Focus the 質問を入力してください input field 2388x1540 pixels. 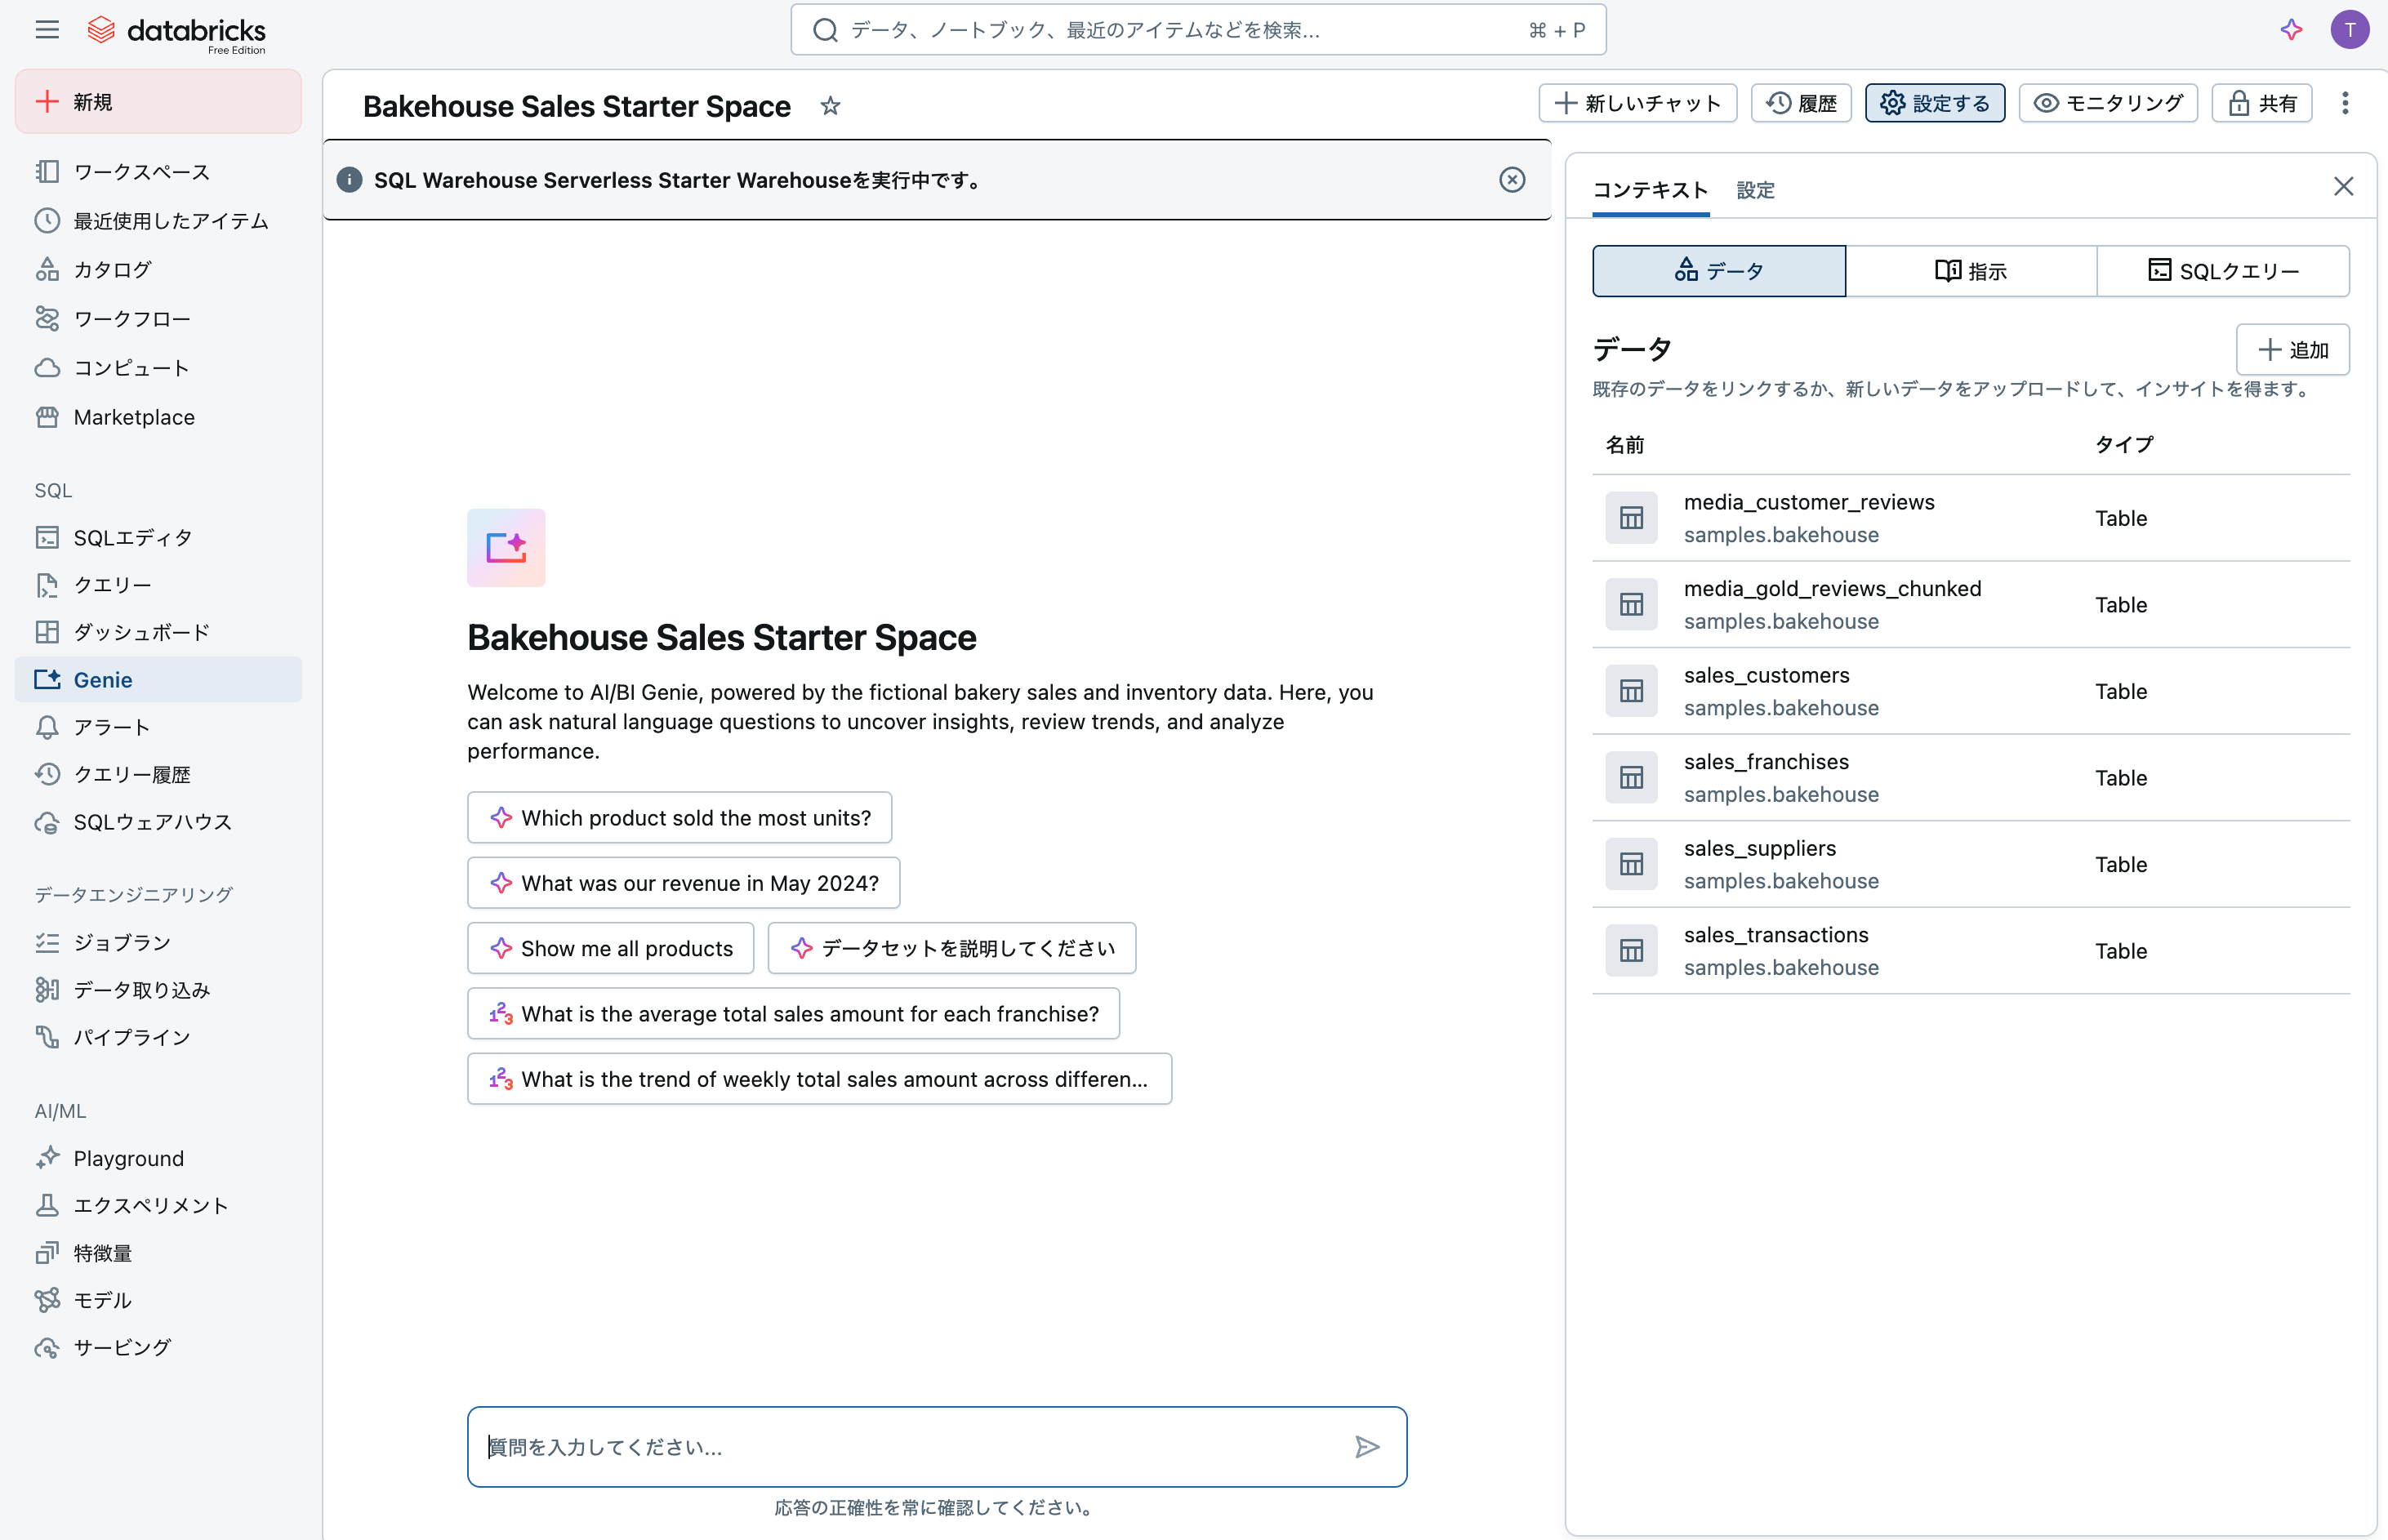937,1446
